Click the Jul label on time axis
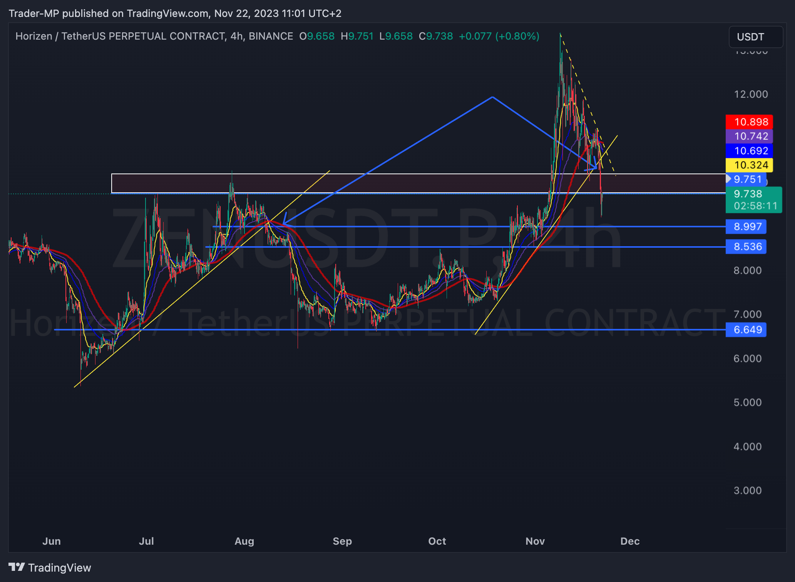The width and height of the screenshot is (795, 582). 146,541
